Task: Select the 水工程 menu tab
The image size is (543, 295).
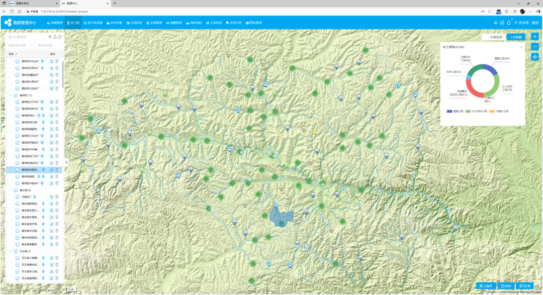Action: pos(73,23)
